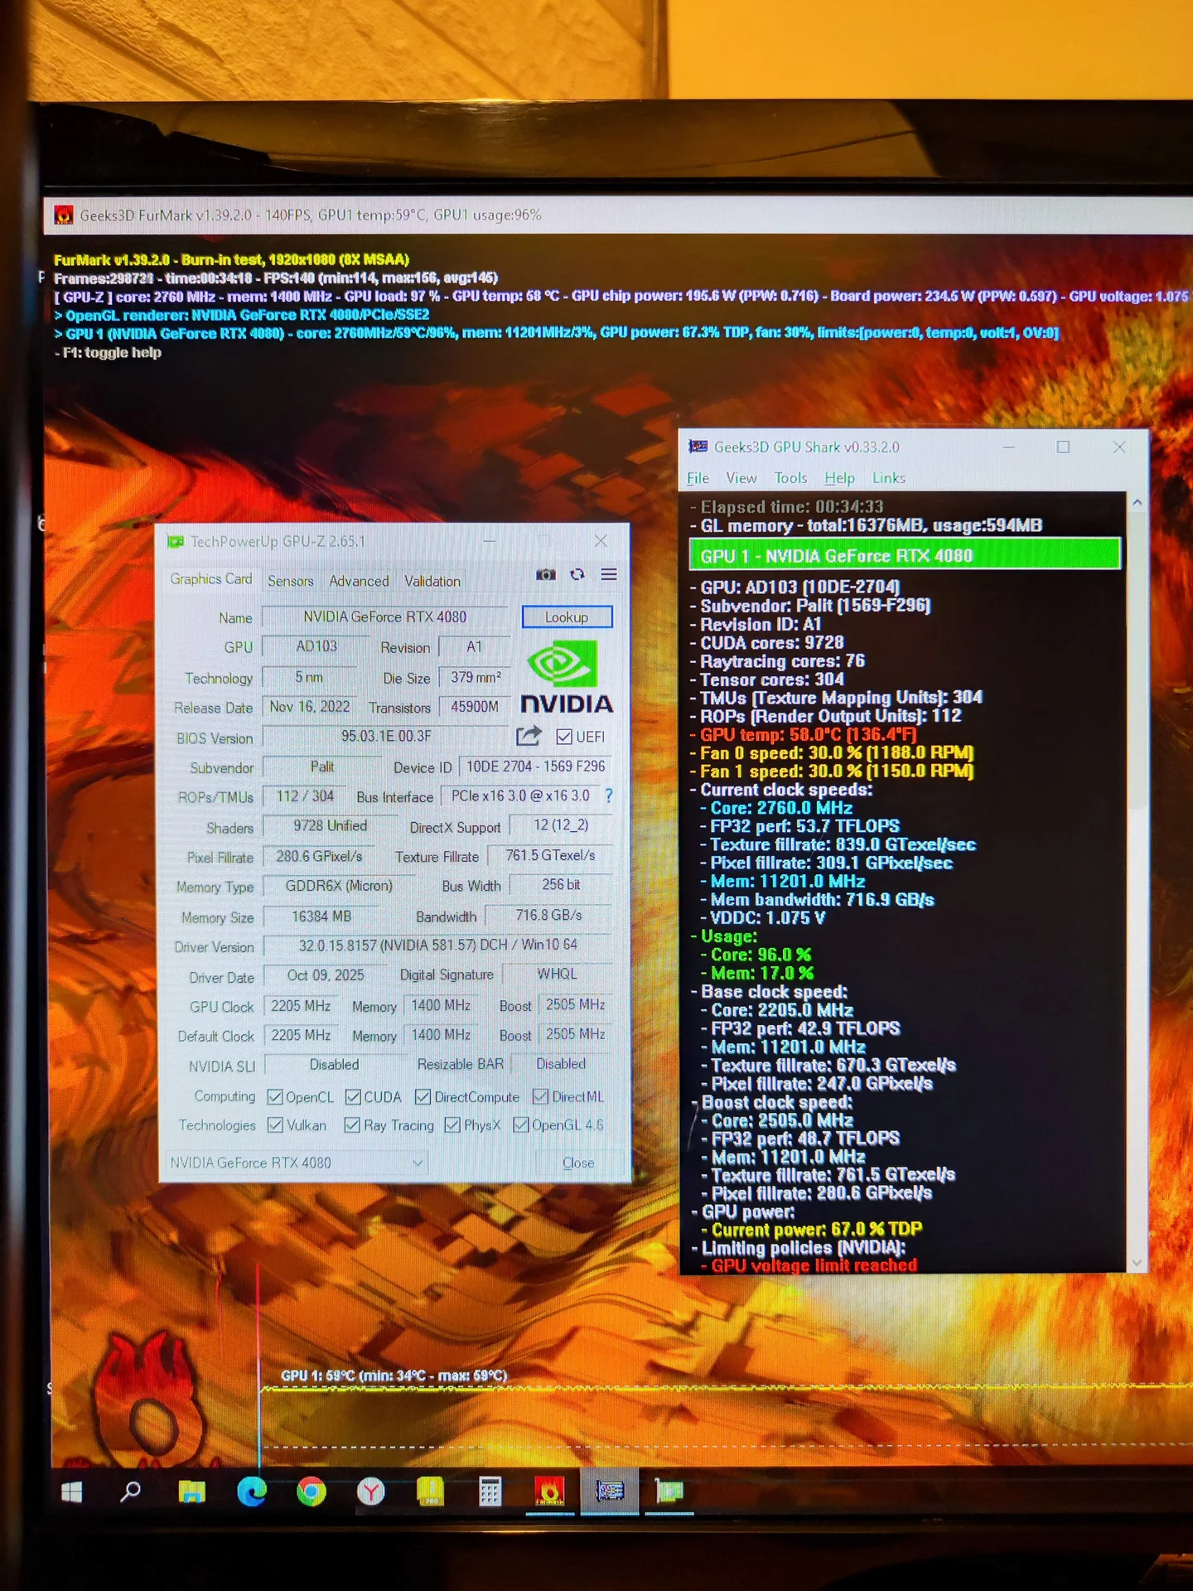Select the Graphics Card tab
The height and width of the screenshot is (1591, 1193).
tap(211, 579)
